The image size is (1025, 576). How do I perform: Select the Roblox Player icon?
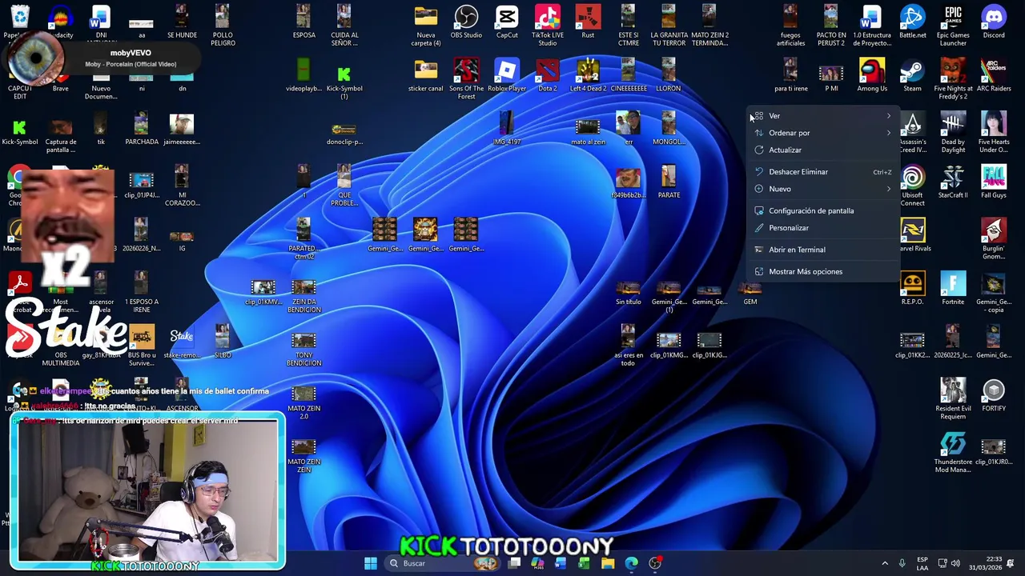(x=507, y=76)
